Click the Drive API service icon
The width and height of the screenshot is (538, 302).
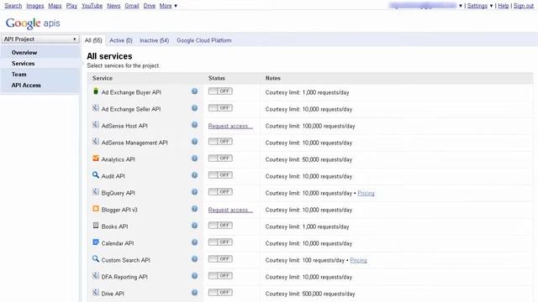(96, 293)
